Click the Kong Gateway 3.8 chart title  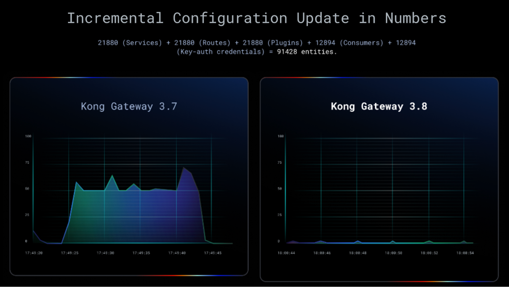pyautogui.click(x=379, y=106)
